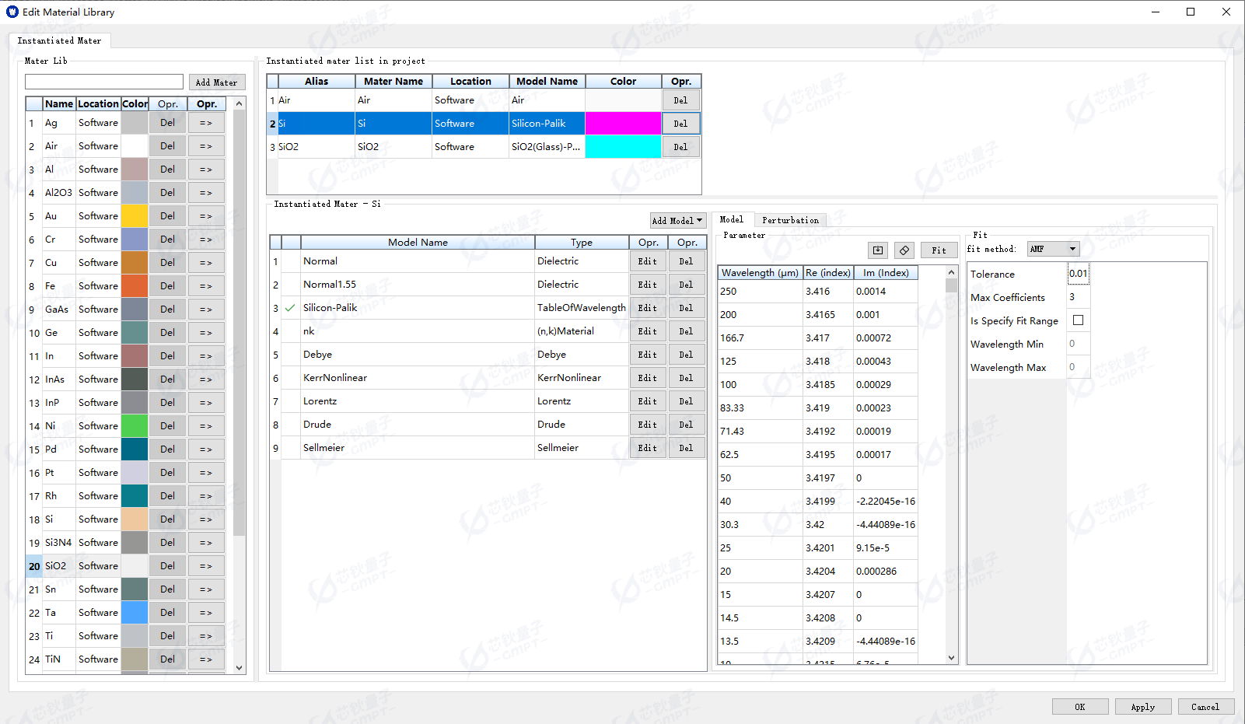Click the Fit button
Image resolution: width=1245 pixels, height=724 pixels.
(x=939, y=250)
